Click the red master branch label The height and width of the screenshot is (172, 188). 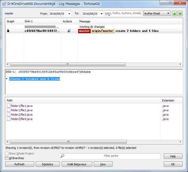click(x=84, y=31)
